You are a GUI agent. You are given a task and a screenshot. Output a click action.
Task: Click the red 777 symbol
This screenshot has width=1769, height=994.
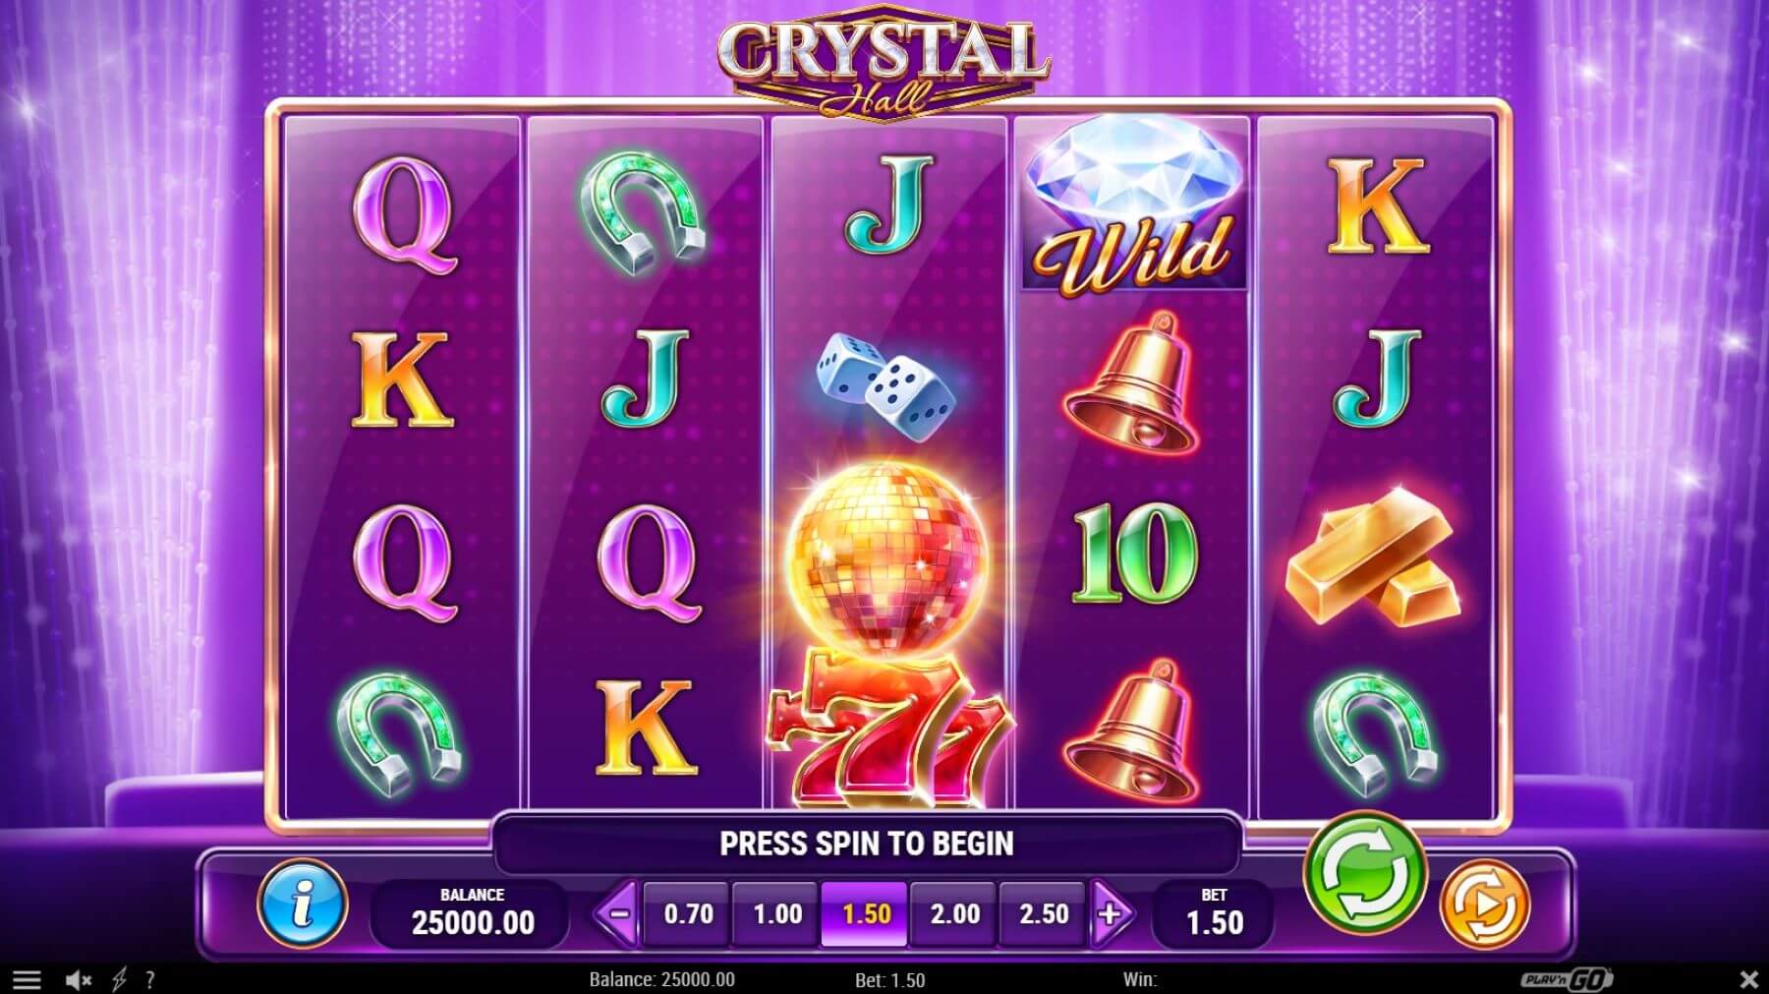(x=887, y=728)
